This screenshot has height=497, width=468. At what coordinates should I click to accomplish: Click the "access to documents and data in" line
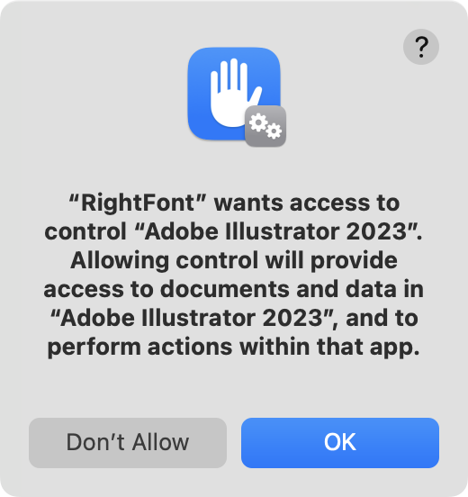234,289
